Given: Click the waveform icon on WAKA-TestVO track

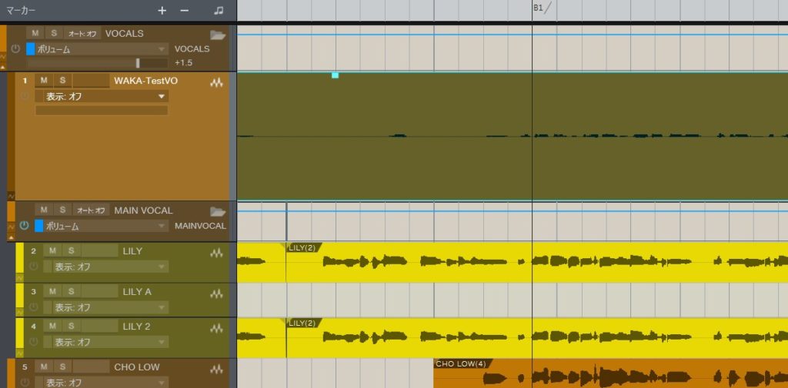Looking at the screenshot, I should tap(216, 83).
